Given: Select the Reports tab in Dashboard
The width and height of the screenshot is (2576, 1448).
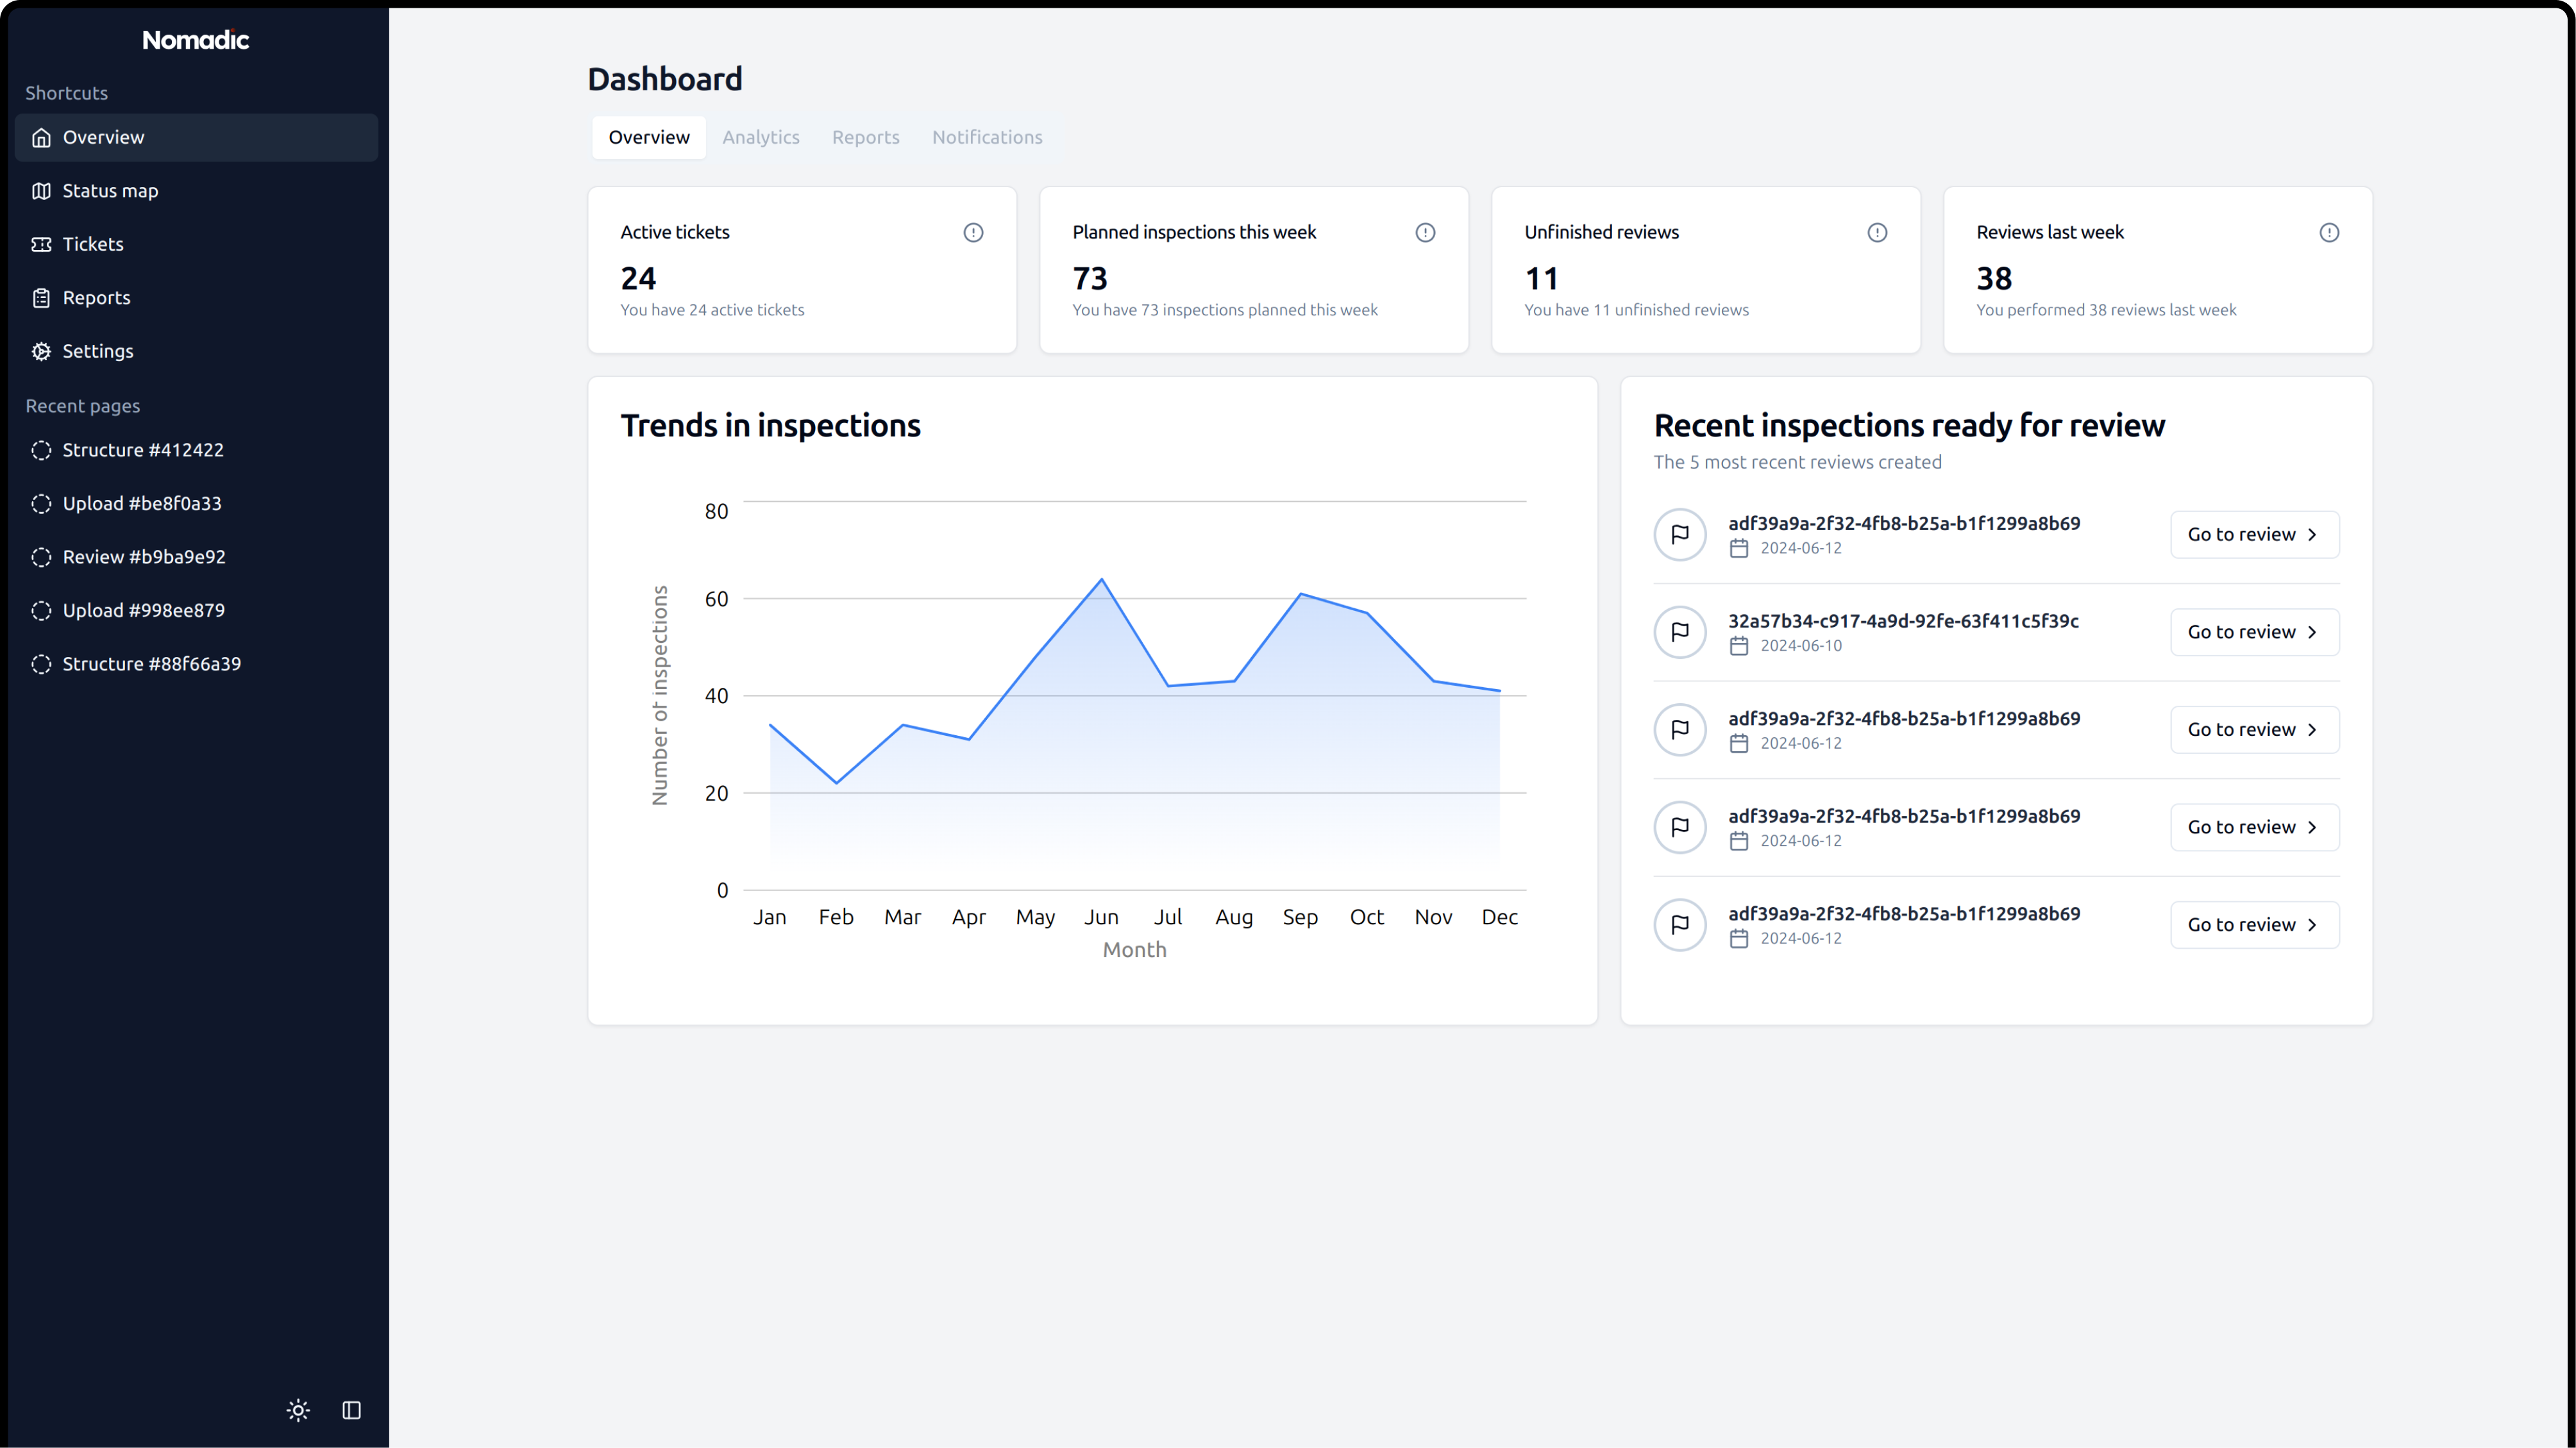Looking at the screenshot, I should coord(865,137).
